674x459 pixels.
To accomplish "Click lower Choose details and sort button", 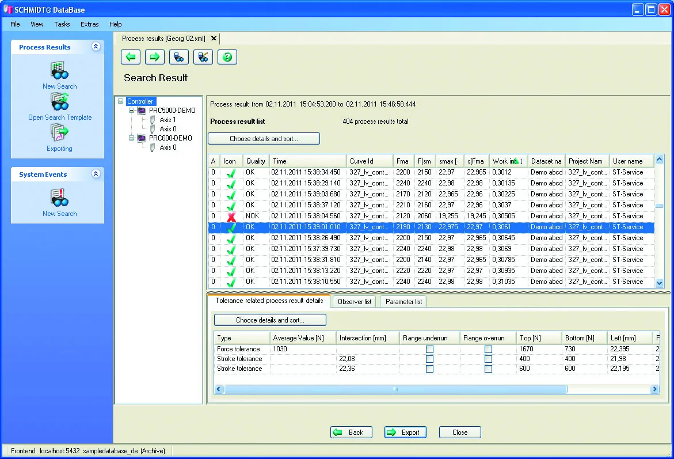I will (270, 320).
